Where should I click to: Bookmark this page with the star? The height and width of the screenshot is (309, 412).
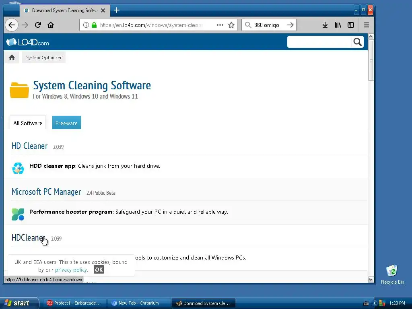(231, 25)
